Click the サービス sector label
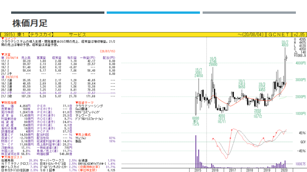The height and width of the screenshot is (172, 307). pyautogui.click(x=78, y=35)
